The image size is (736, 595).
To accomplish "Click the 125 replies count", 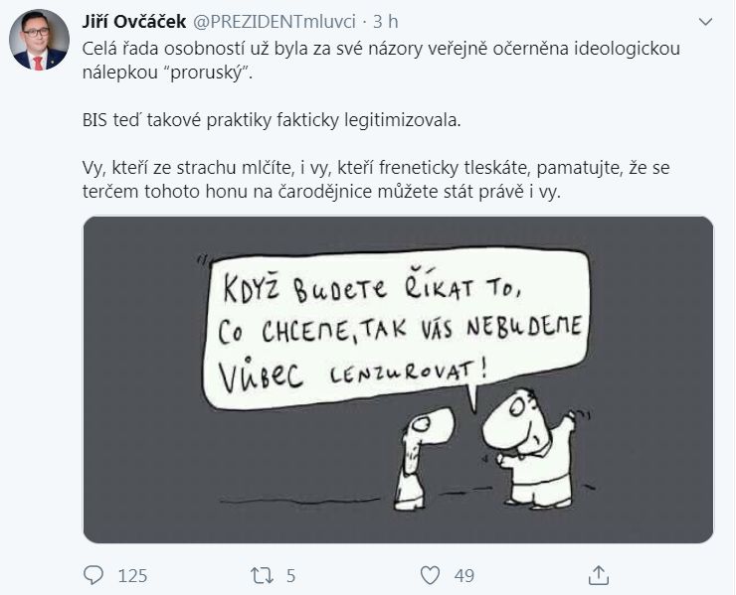I will (x=133, y=576).
